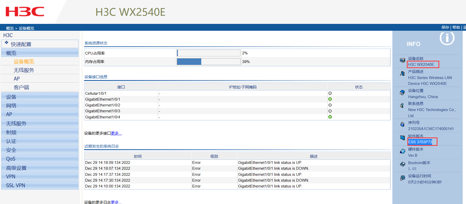Select 设备概览 submenu item
This screenshot has height=204, width=466.
[24, 61]
